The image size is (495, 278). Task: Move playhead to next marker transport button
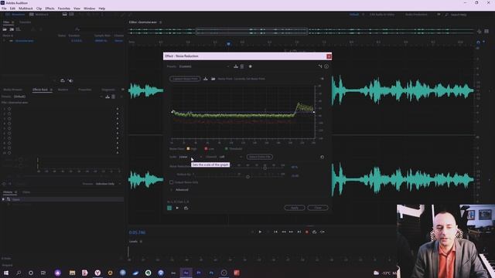pos(299,232)
